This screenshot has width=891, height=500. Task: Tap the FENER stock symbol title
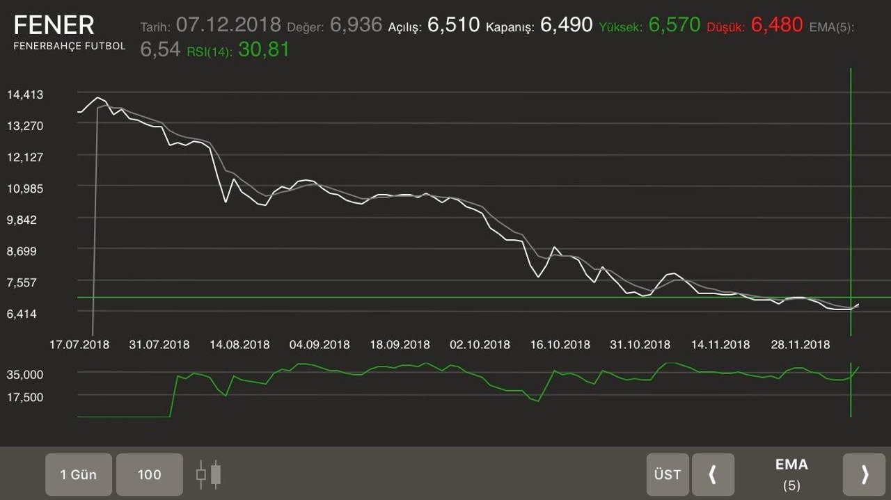(x=54, y=25)
